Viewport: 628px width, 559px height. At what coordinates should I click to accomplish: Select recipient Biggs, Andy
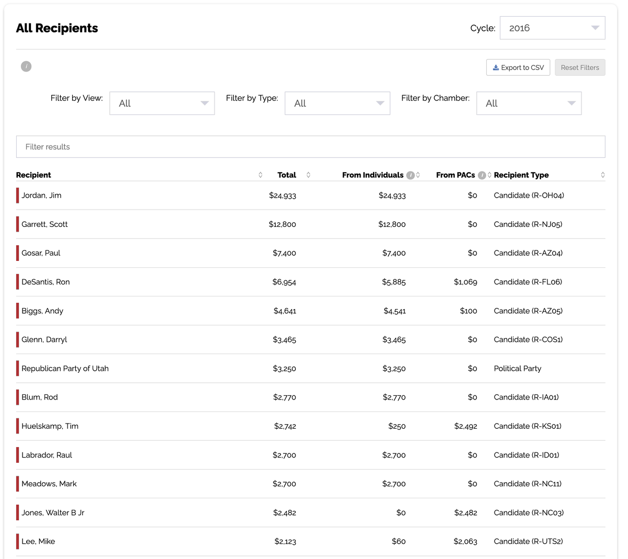click(x=42, y=311)
